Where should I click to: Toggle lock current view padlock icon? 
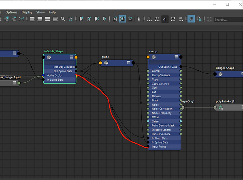point(139,19)
